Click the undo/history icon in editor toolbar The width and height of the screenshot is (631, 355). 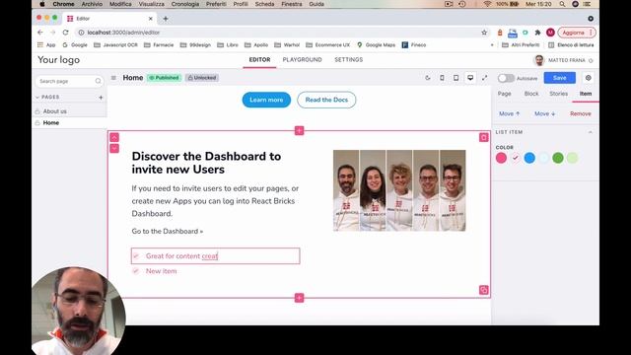coord(428,78)
